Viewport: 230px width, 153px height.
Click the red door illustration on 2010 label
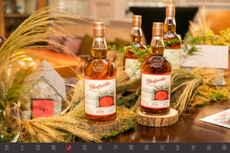point(161,95)
